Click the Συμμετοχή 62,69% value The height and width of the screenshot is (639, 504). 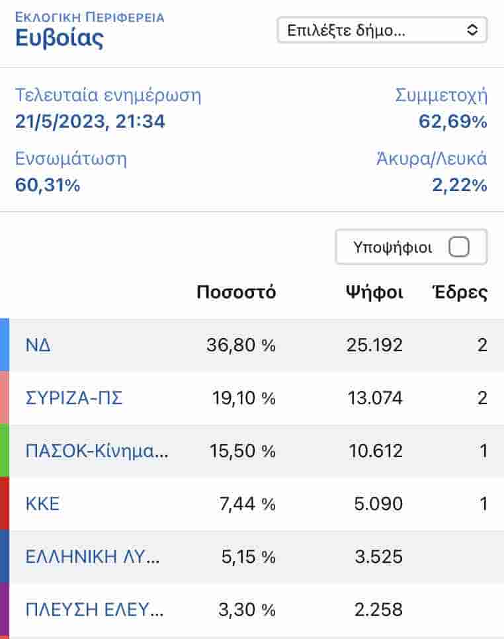click(x=452, y=122)
